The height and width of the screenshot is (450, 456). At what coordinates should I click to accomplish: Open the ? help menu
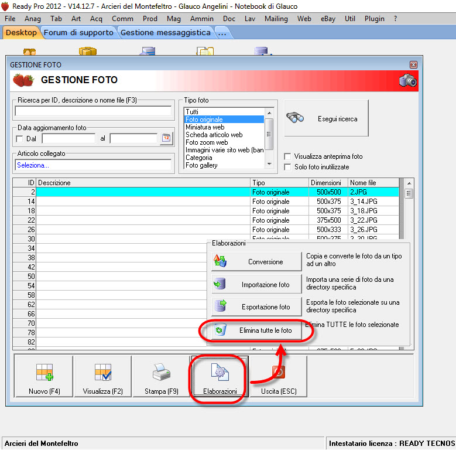coord(395,19)
